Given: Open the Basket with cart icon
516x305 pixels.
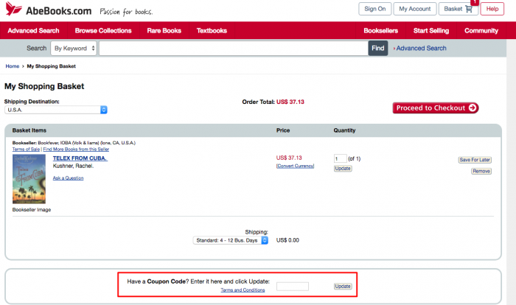Looking at the screenshot, I should pyautogui.click(x=458, y=9).
